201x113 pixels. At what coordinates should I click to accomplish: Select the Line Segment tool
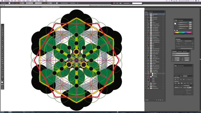click(3, 39)
